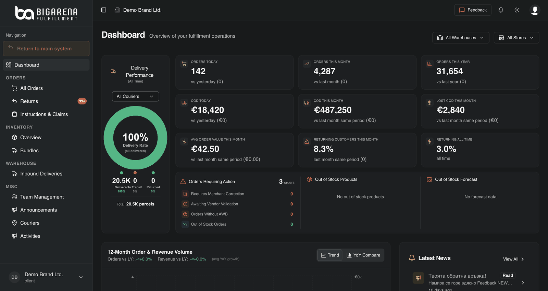Switch chart to Trend view
Screen dimensions: 548x291
coord(330,255)
